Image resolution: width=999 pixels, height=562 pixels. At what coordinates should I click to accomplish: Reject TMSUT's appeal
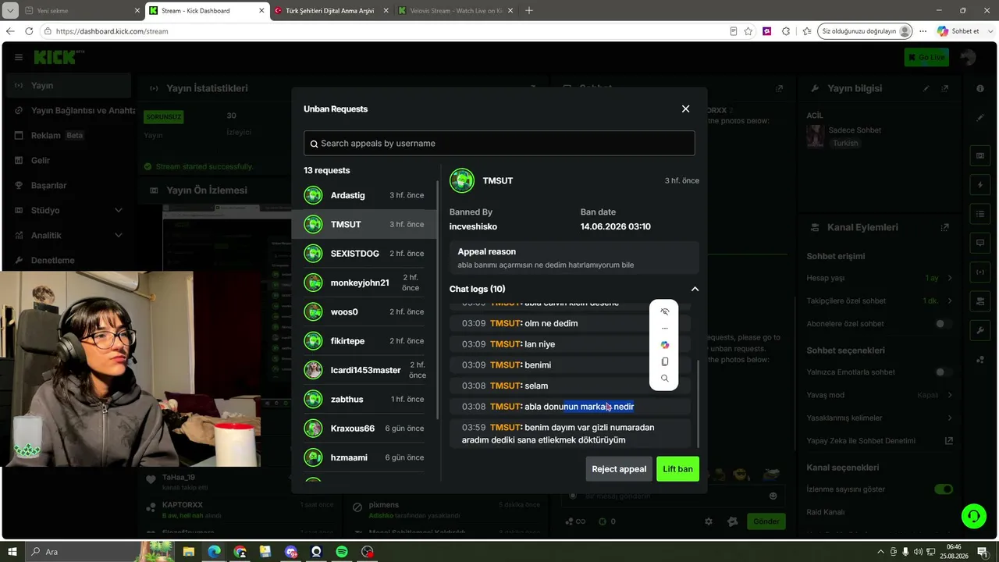[x=619, y=469]
